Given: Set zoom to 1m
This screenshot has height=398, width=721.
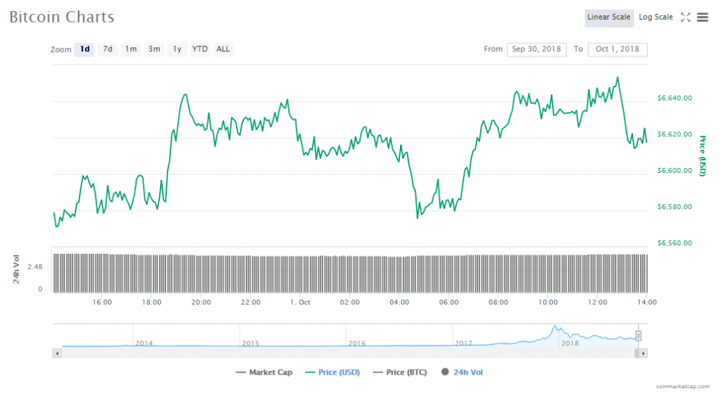Looking at the screenshot, I should [x=131, y=49].
